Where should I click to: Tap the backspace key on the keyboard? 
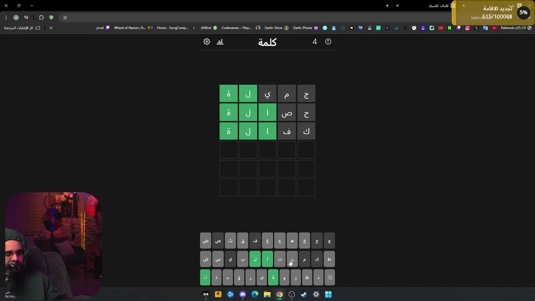pos(329,277)
